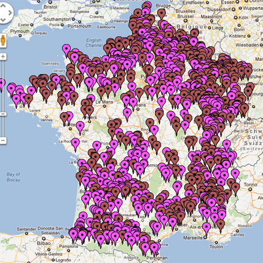The width and height of the screenshot is (263, 263).
Task: Click the zoom slider handle
Action: pos(3,114)
